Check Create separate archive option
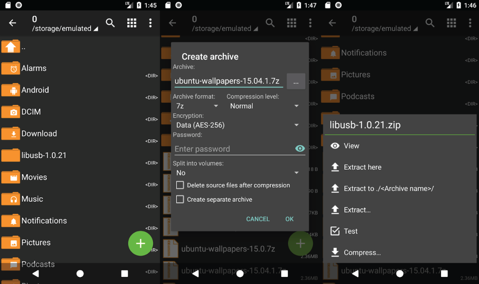 [180, 199]
